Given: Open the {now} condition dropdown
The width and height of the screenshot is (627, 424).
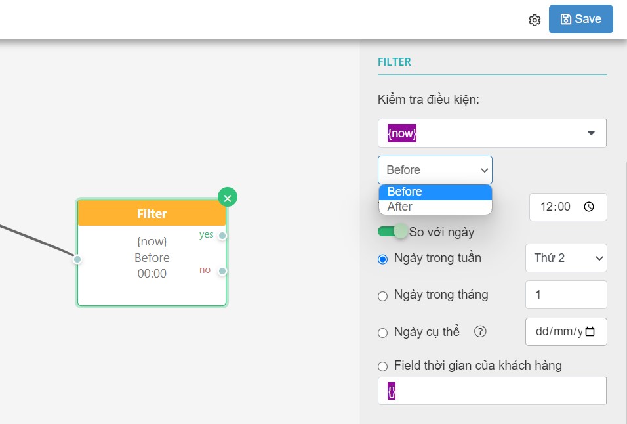Looking at the screenshot, I should 492,133.
